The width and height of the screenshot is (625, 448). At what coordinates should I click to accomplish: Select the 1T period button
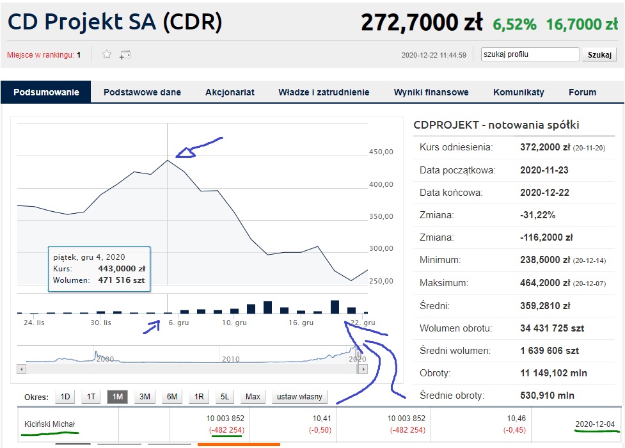pos(91,397)
